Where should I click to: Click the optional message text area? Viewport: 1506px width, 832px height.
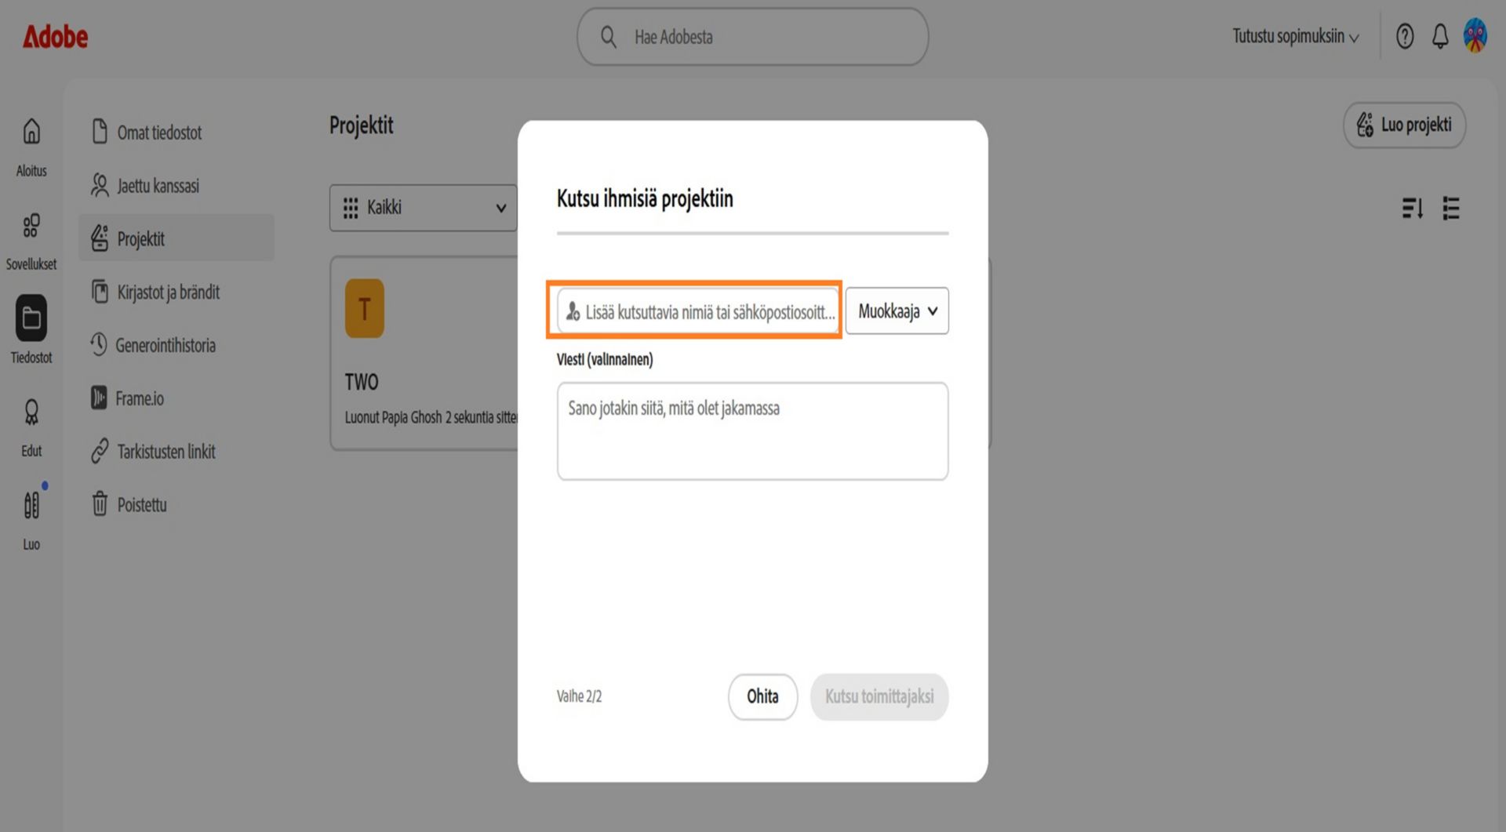[752, 431]
